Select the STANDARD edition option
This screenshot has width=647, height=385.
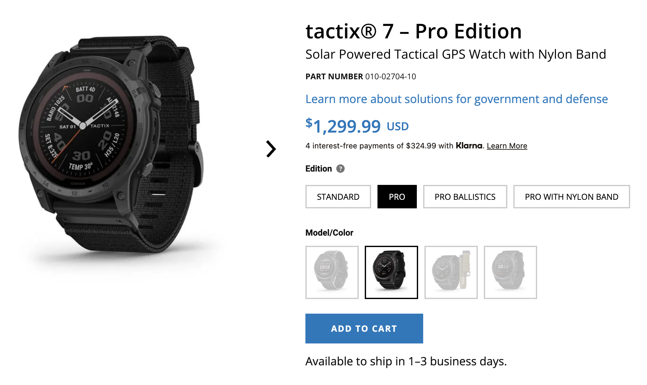[338, 197]
